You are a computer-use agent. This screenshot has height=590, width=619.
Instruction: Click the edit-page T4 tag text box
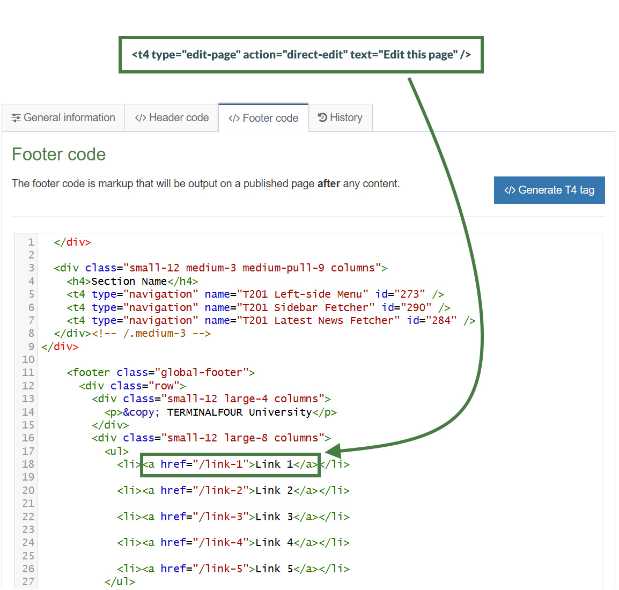pyautogui.click(x=301, y=55)
